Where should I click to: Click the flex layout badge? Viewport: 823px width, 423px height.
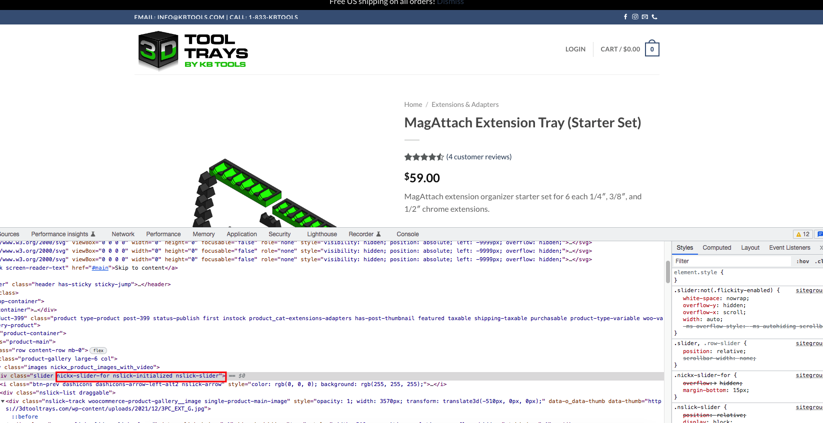pyautogui.click(x=98, y=351)
